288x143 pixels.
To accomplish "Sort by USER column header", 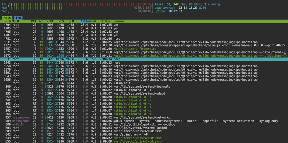I will click(16, 21).
